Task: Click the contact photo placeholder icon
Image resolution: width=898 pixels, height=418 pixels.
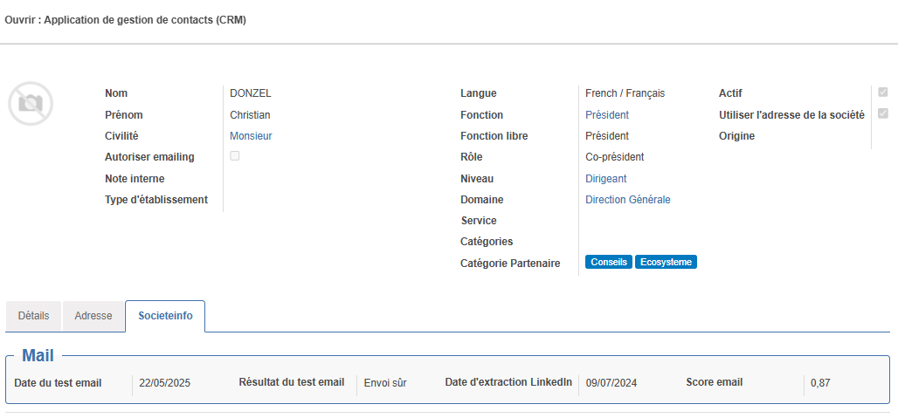Action: (x=31, y=104)
